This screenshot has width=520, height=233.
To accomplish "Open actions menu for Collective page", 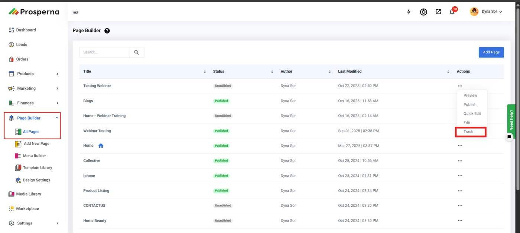I will pos(460,161).
